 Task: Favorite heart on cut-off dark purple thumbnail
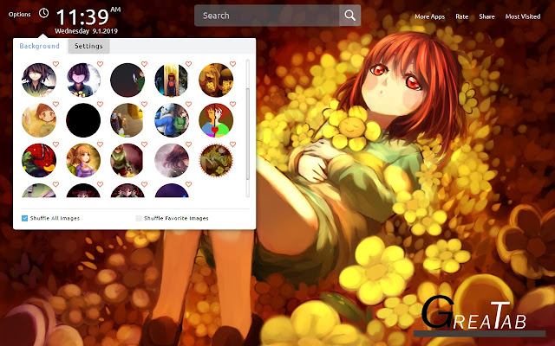tap(189, 184)
